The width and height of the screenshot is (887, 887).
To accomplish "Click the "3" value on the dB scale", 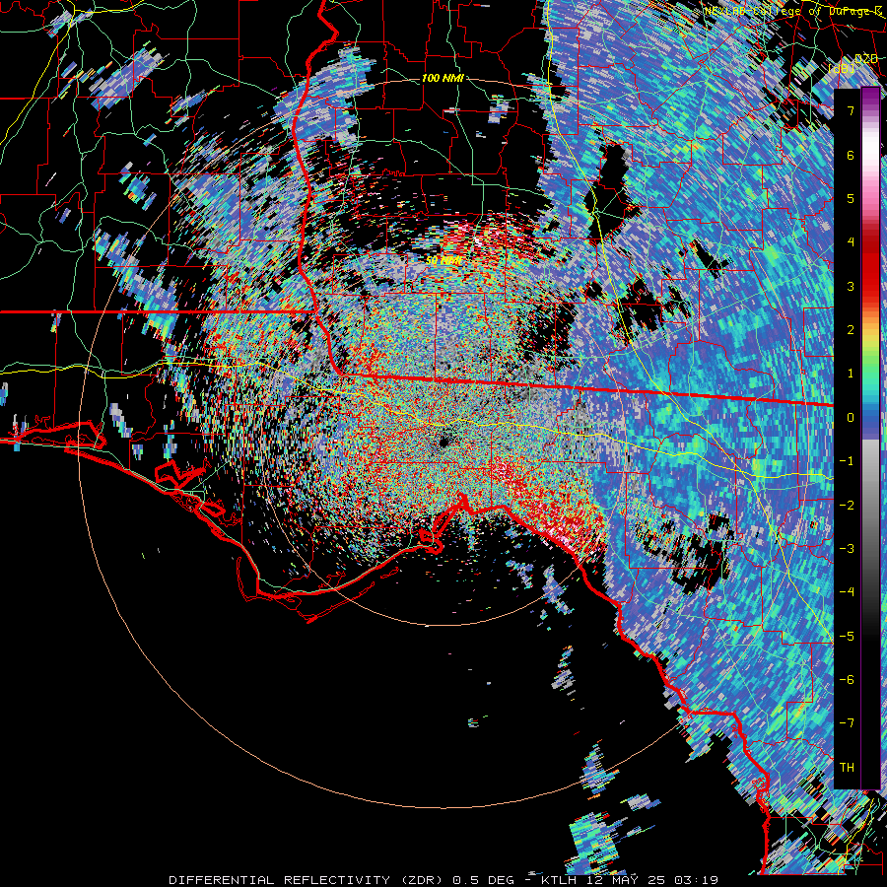I will click(851, 286).
